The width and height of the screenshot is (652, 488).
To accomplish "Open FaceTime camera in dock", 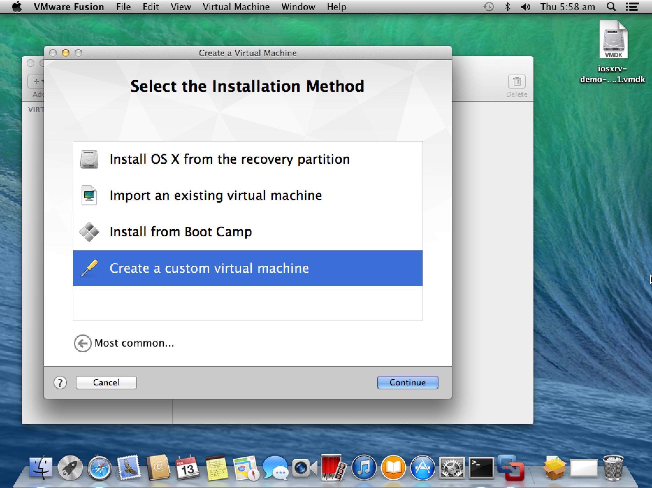I will pyautogui.click(x=305, y=468).
